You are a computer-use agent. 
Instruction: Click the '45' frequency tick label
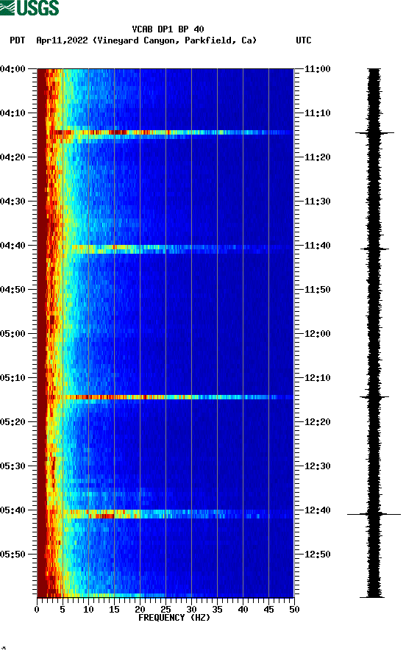[x=268, y=610]
